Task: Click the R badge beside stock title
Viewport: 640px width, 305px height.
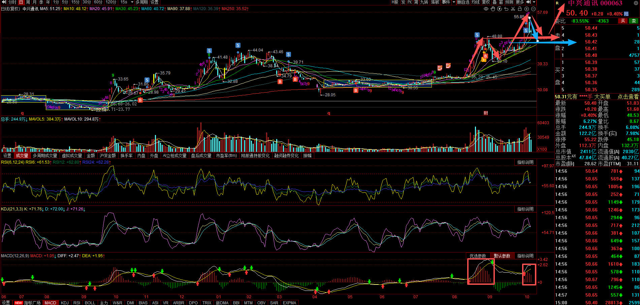Action: [x=557, y=3]
